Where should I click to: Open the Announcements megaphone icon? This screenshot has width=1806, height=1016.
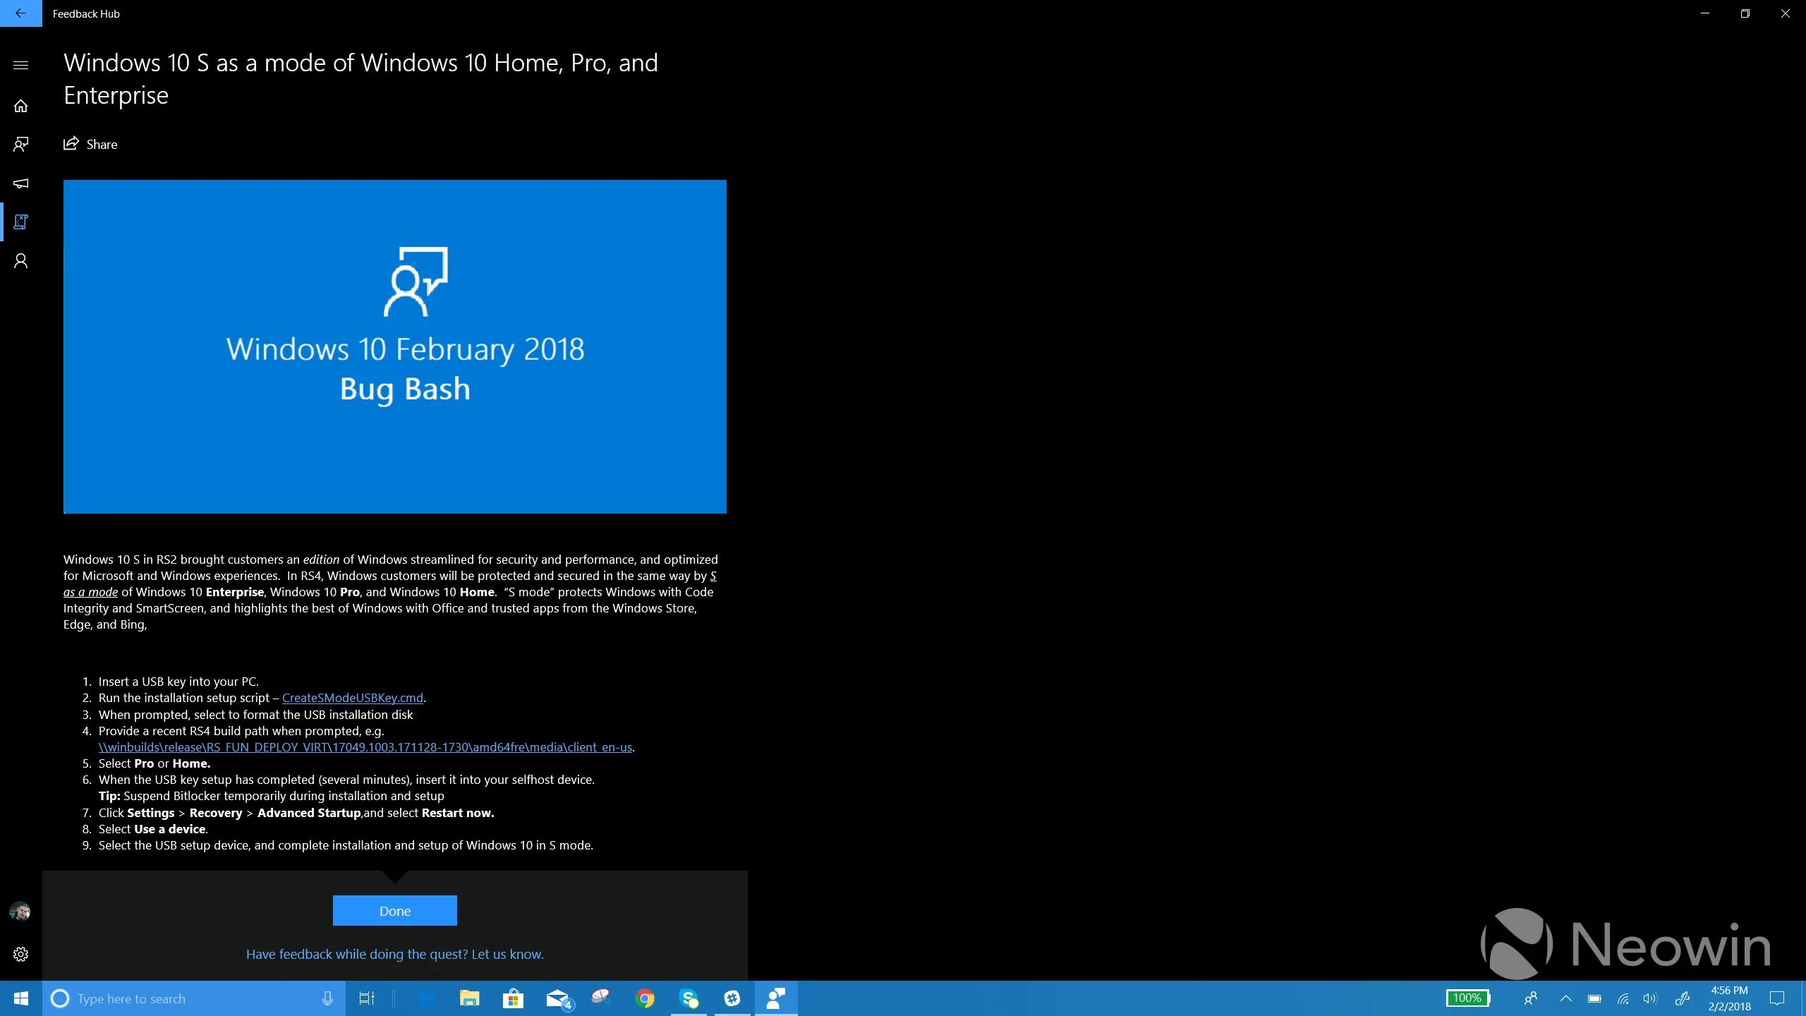pos(20,183)
